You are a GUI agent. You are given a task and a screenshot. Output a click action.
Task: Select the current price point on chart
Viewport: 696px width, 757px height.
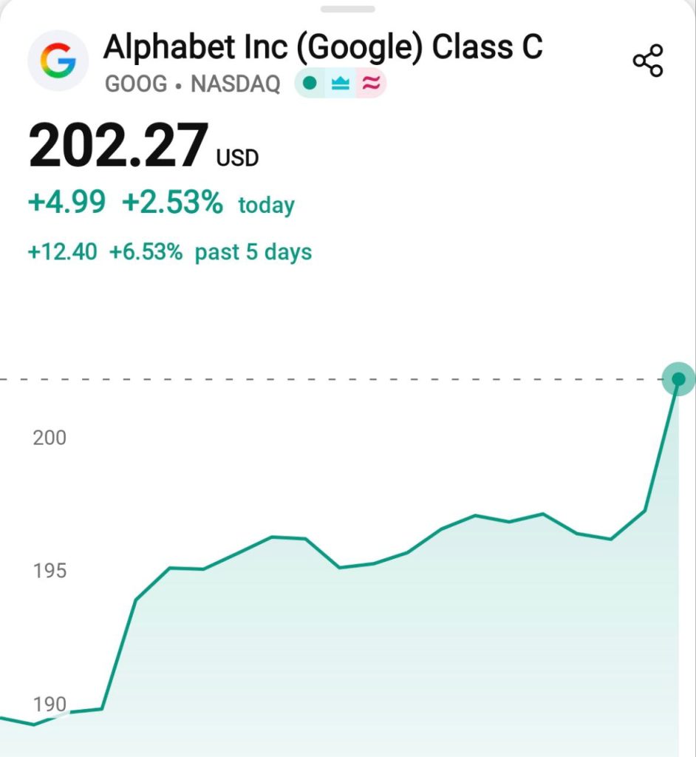click(x=678, y=379)
